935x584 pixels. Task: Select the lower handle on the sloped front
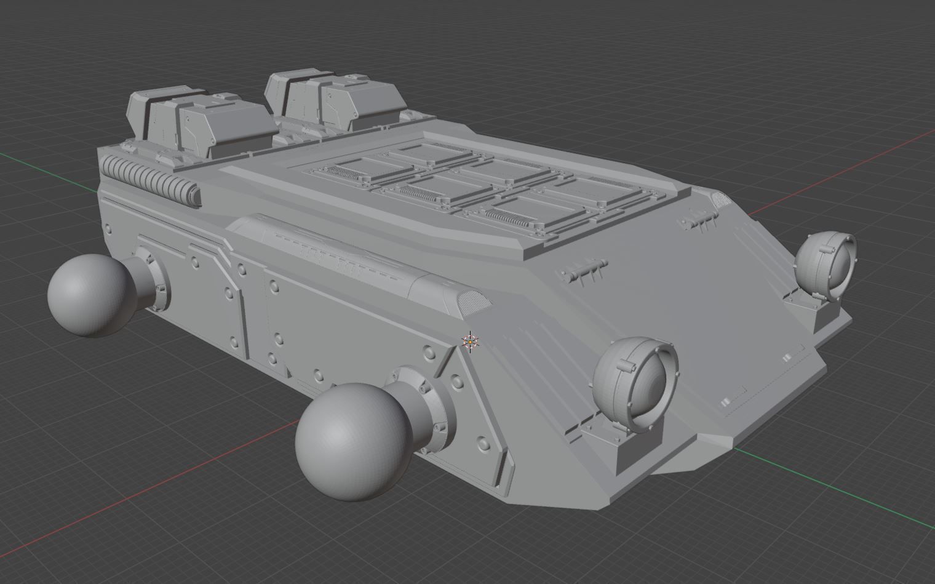(583, 270)
